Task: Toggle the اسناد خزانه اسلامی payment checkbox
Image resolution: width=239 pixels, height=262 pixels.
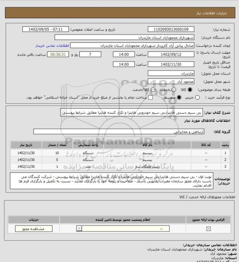Action: point(151,97)
